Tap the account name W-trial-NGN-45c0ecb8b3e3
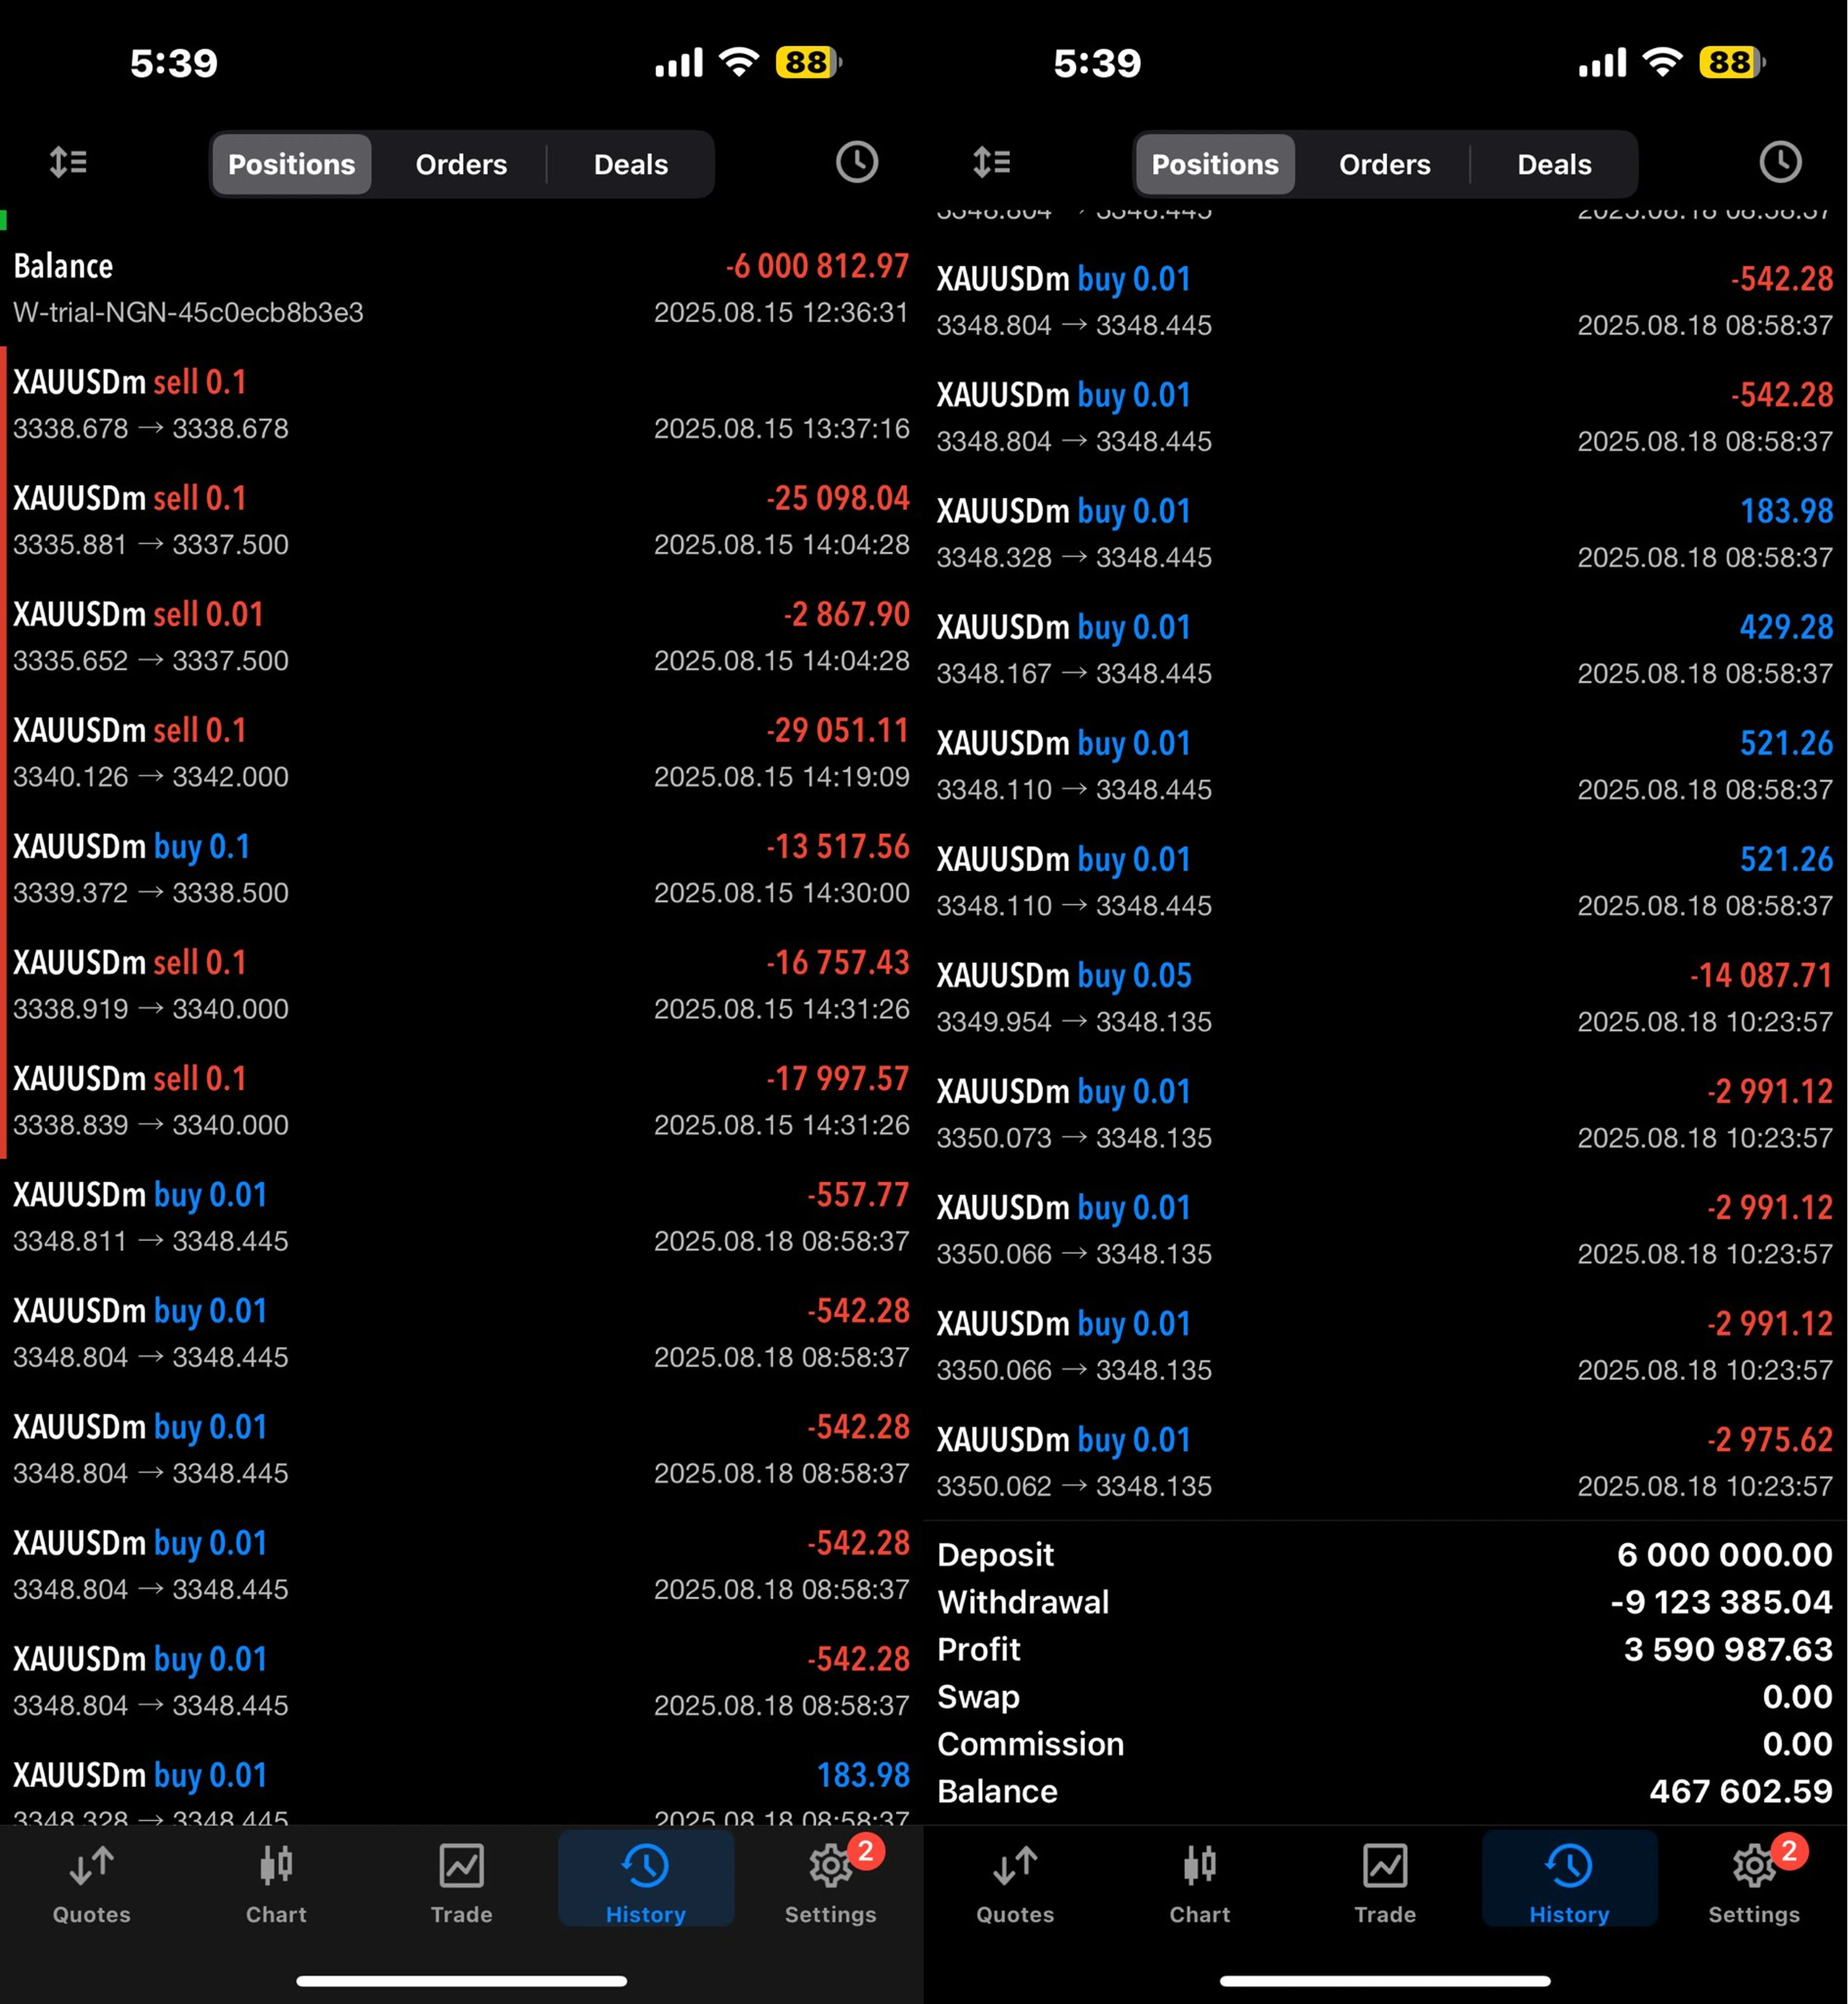Image resolution: width=1848 pixels, height=2004 pixels. pyautogui.click(x=188, y=313)
